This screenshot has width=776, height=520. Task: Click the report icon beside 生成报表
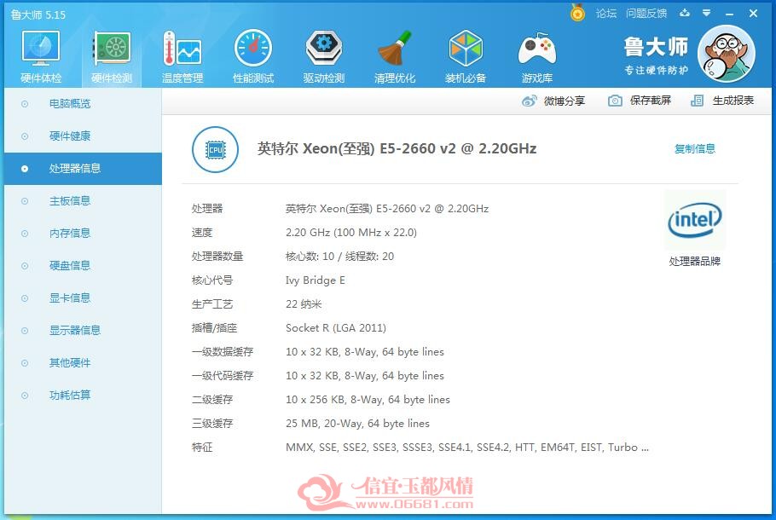697,101
